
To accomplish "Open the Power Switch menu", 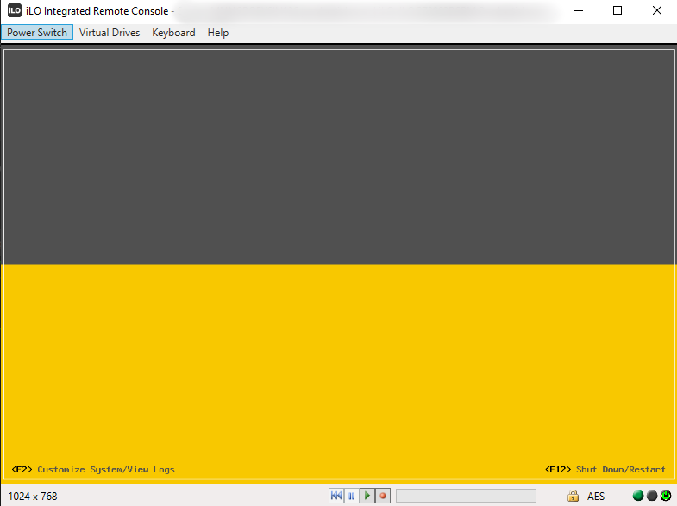I will pyautogui.click(x=37, y=33).
